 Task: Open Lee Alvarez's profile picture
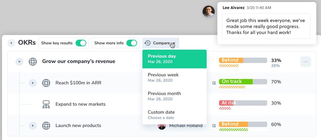pyautogui.click(x=209, y=12)
